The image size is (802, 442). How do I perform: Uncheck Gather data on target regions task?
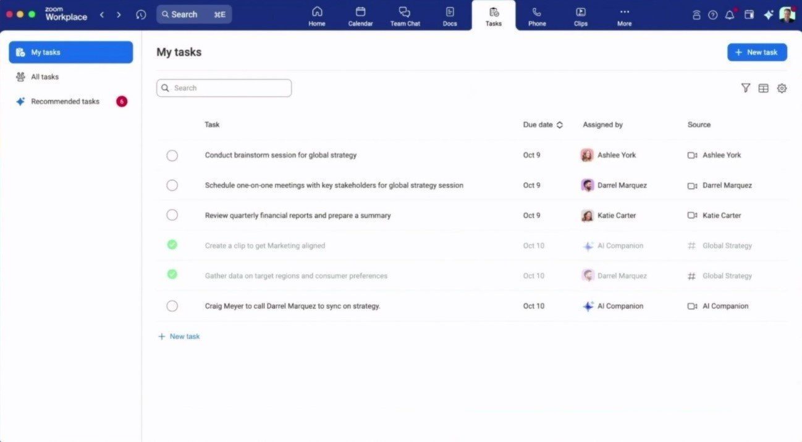point(172,274)
